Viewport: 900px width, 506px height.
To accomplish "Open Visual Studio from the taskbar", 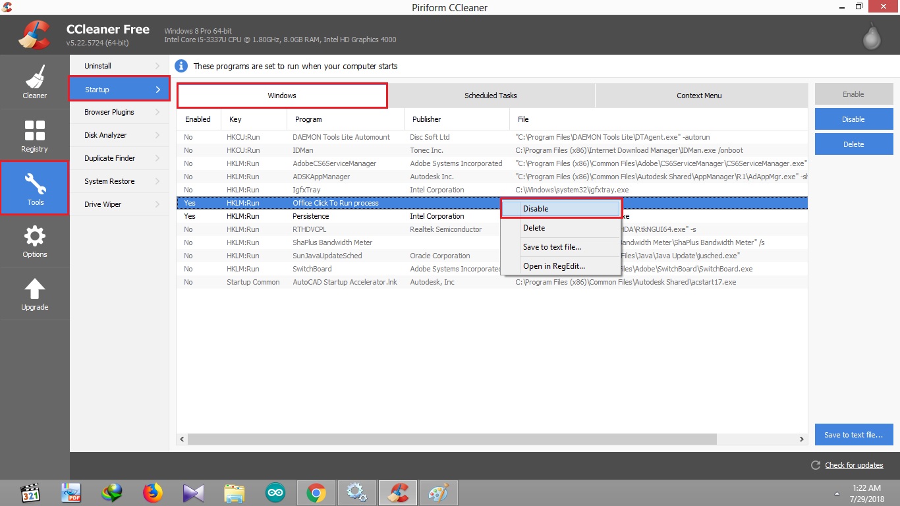I will click(x=194, y=492).
